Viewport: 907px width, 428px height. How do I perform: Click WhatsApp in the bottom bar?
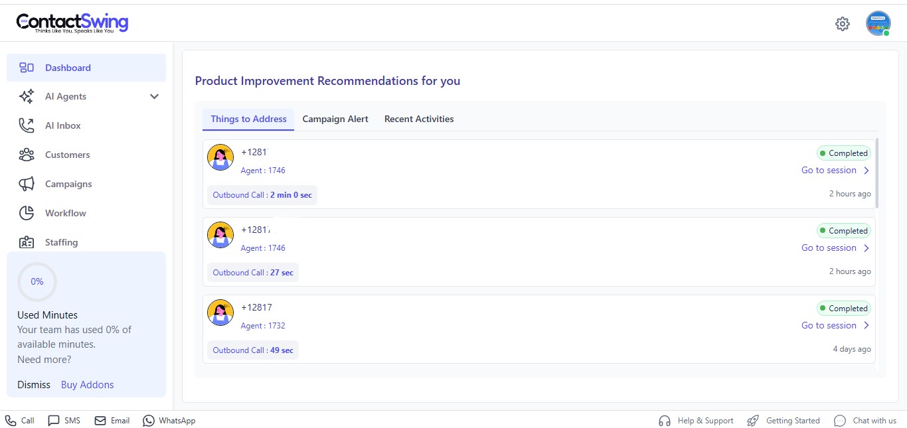tap(169, 421)
